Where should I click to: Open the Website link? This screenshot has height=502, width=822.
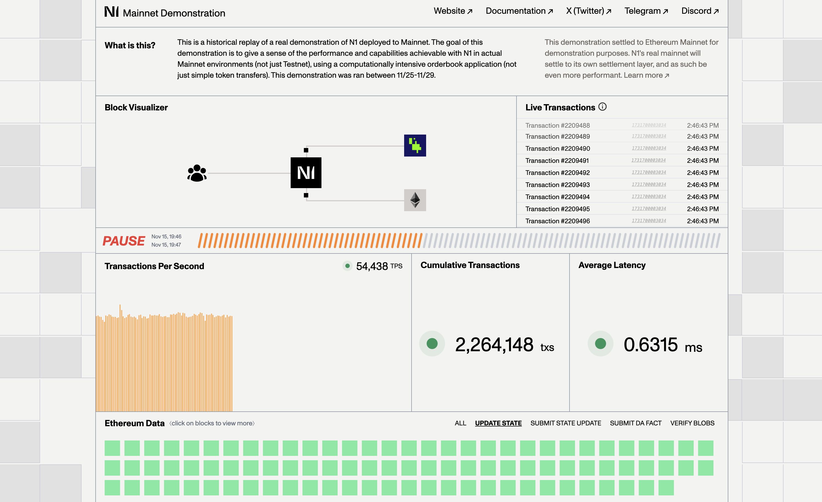click(x=453, y=11)
